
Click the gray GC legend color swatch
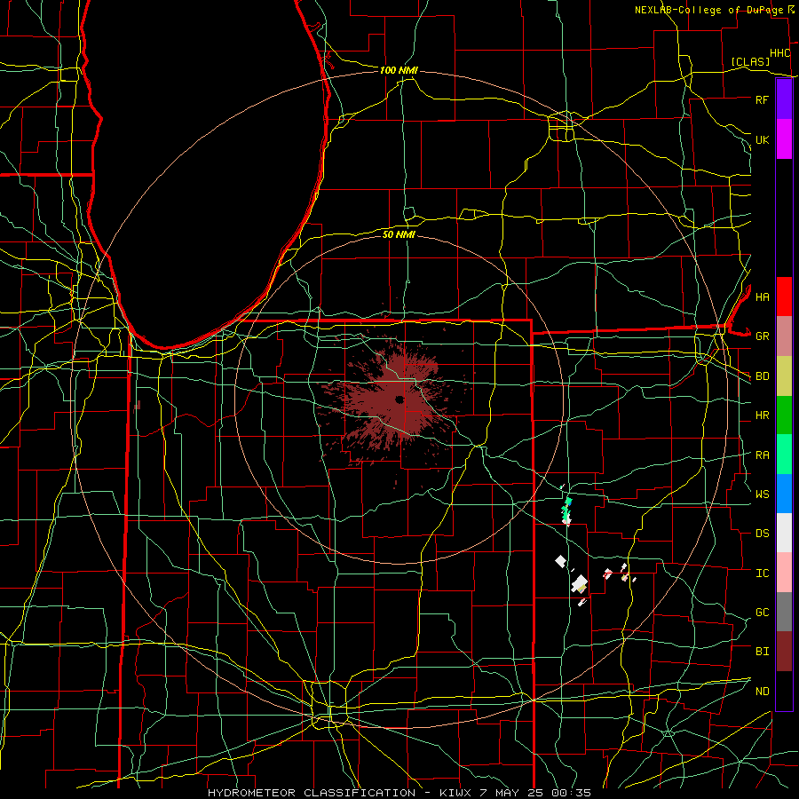point(784,612)
